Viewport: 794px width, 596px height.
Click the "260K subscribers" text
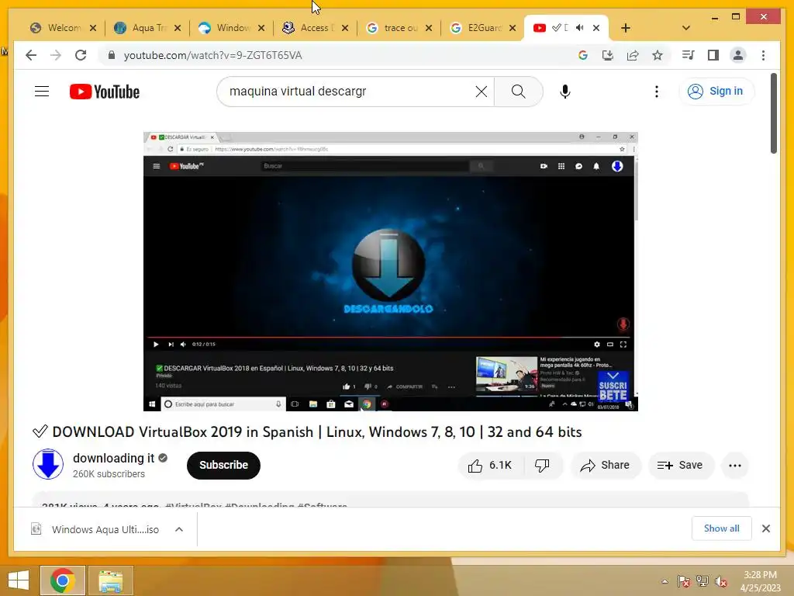point(109,474)
